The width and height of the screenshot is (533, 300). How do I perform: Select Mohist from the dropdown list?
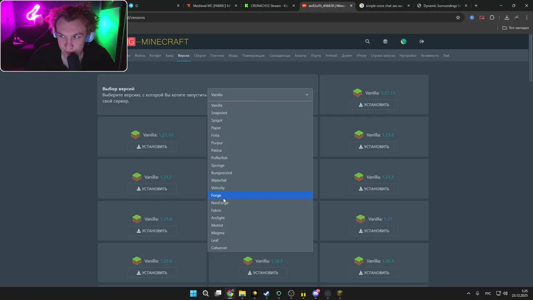point(260,225)
